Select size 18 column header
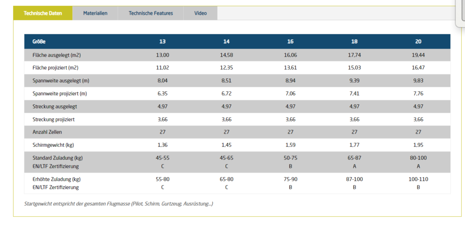 point(354,42)
